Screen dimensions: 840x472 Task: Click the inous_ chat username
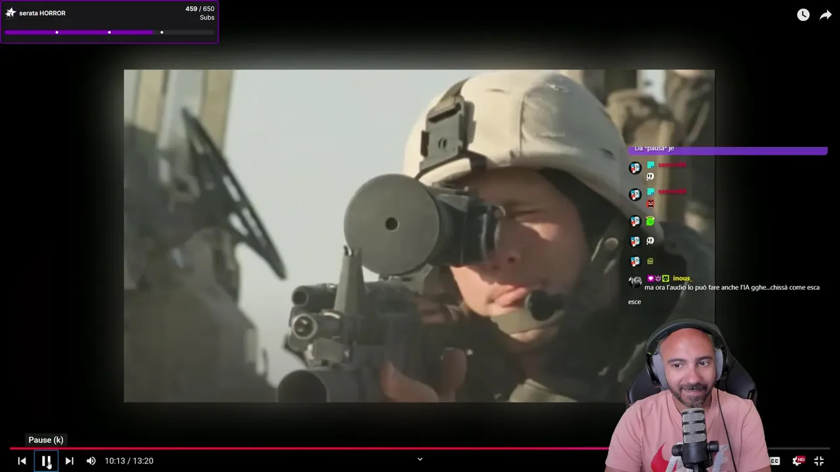(682, 279)
